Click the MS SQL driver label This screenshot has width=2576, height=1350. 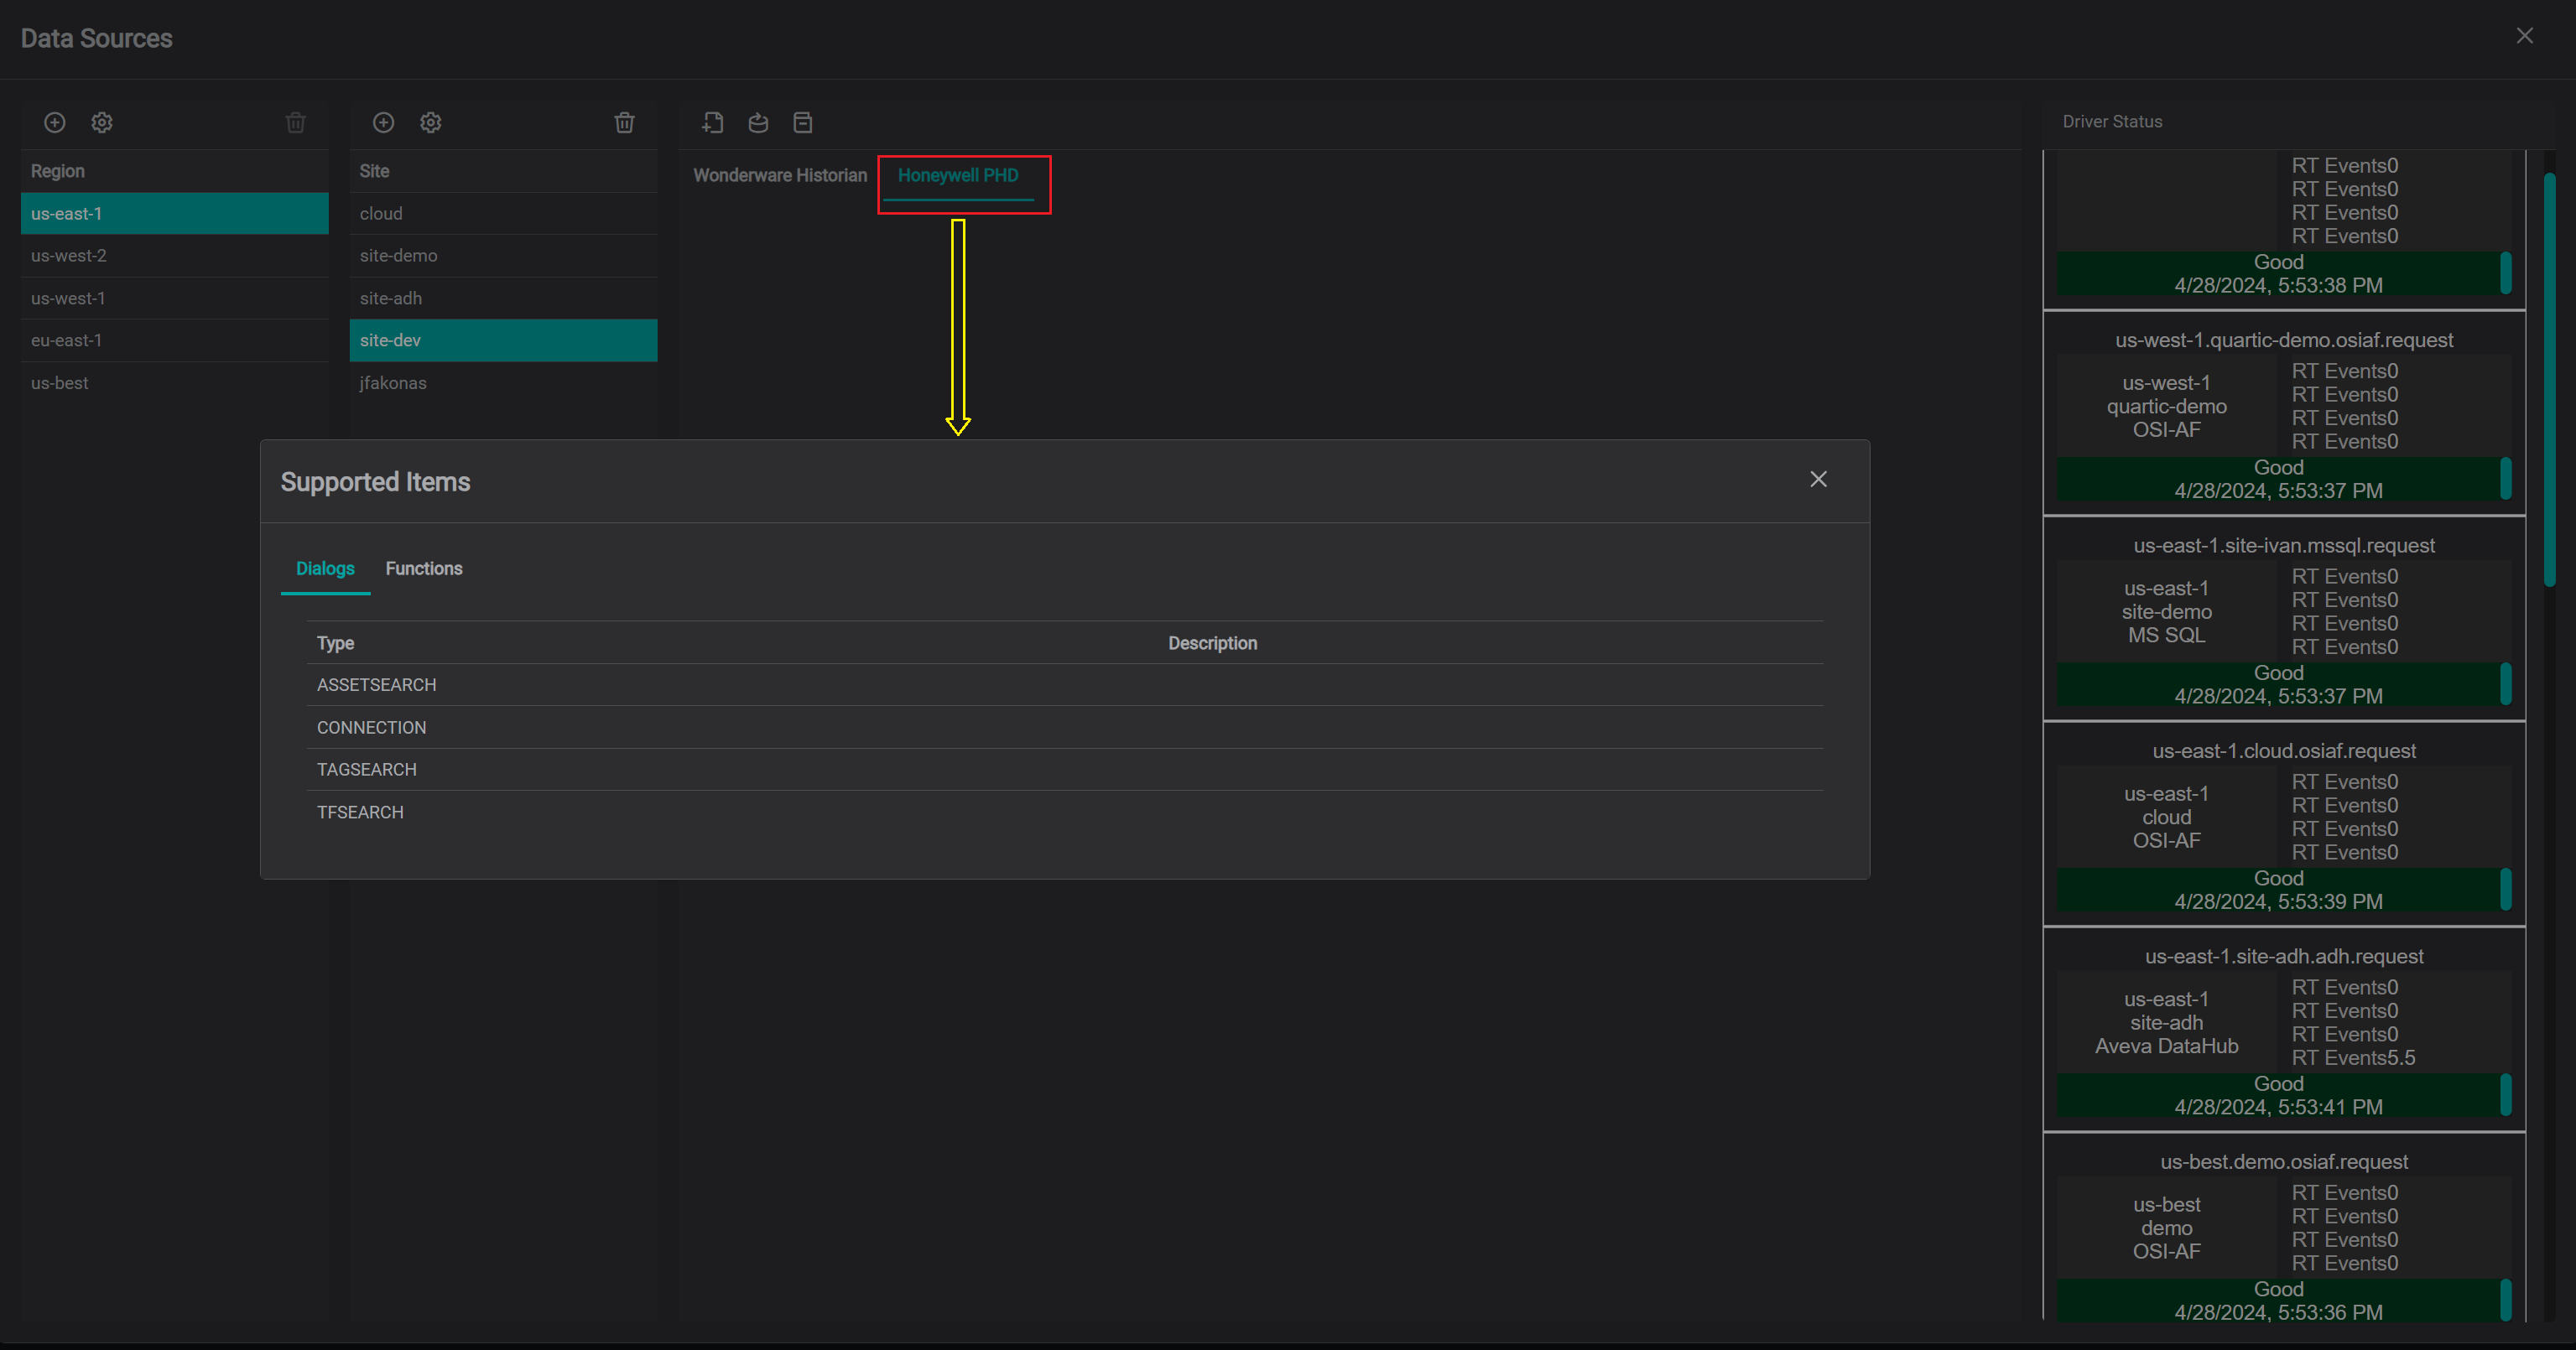click(x=2166, y=635)
